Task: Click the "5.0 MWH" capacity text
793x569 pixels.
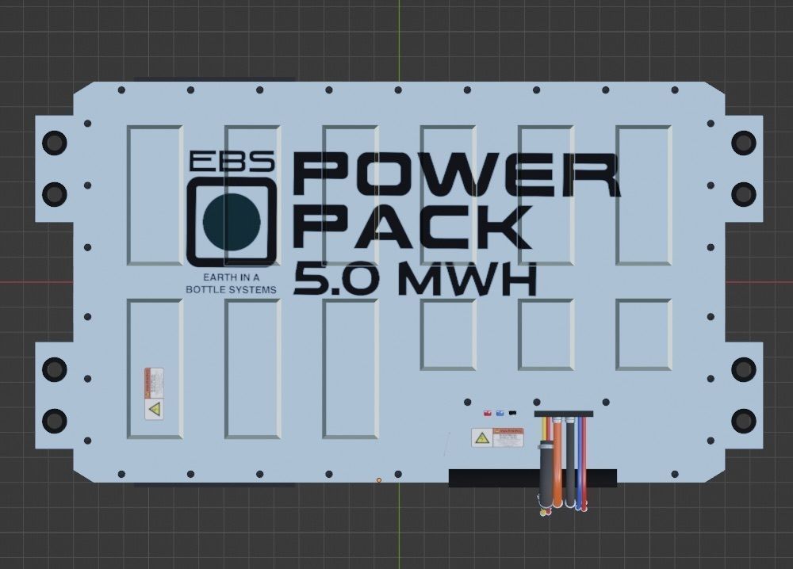Action: tap(415, 280)
